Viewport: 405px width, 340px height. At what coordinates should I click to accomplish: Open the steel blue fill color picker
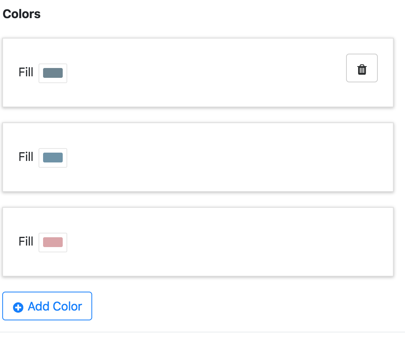[x=53, y=158]
